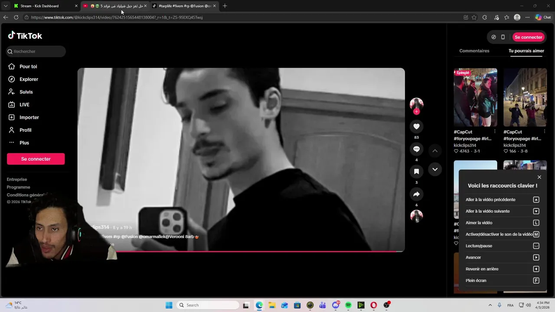The image size is (555, 312).
Task: Open the Windows Start menu
Action: 169,305
